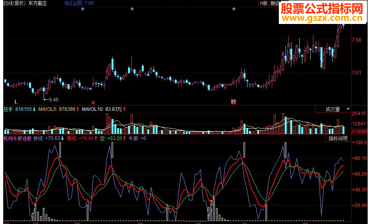
Task: Open the H股 button at the top
Action: (x=264, y=3)
